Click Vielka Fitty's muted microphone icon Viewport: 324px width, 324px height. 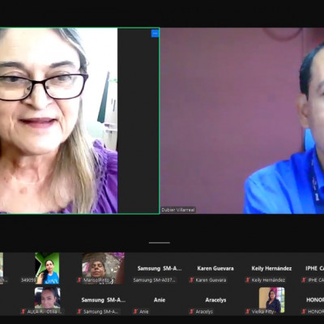pos(248,312)
